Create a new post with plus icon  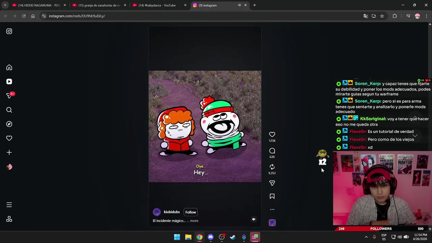tap(9, 153)
